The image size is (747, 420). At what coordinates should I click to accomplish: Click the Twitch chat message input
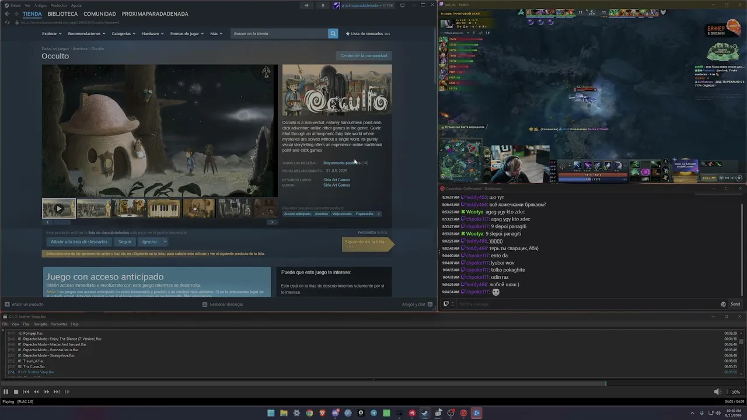(585, 304)
